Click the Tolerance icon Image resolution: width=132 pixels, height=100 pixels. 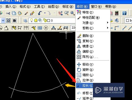point(40,28)
